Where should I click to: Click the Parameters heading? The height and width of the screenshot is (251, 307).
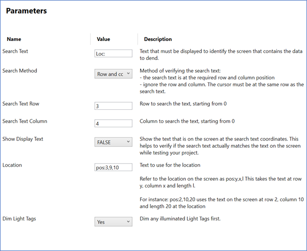click(26, 11)
